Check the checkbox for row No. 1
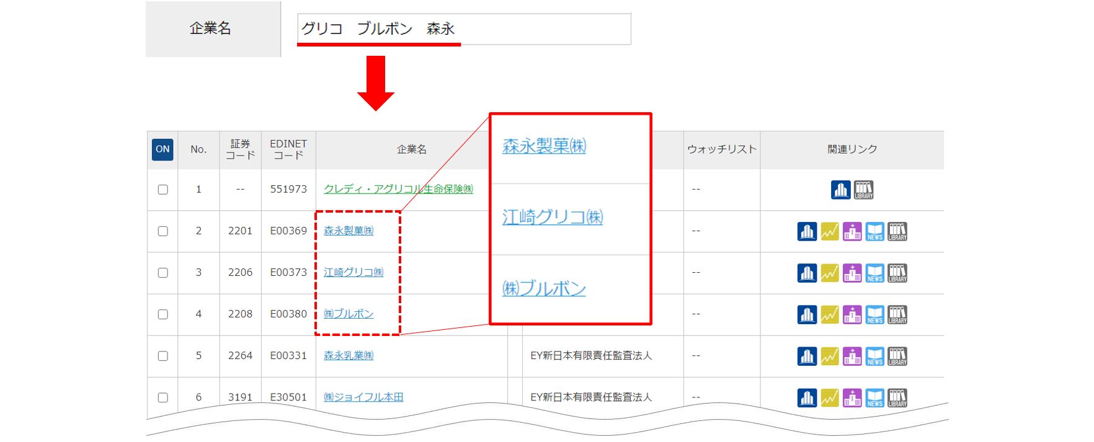Image resolution: width=1094 pixels, height=442 pixels. 163,190
